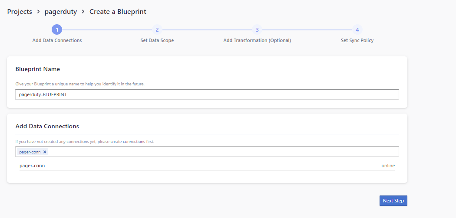This screenshot has width=456, height=218.
Task: Open the Projects breadcrumb link
Action: coord(20,12)
